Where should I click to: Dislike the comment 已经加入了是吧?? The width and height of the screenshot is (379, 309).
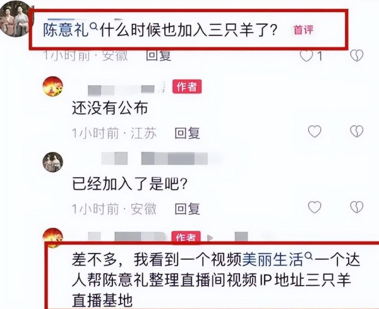pyautogui.click(x=357, y=207)
